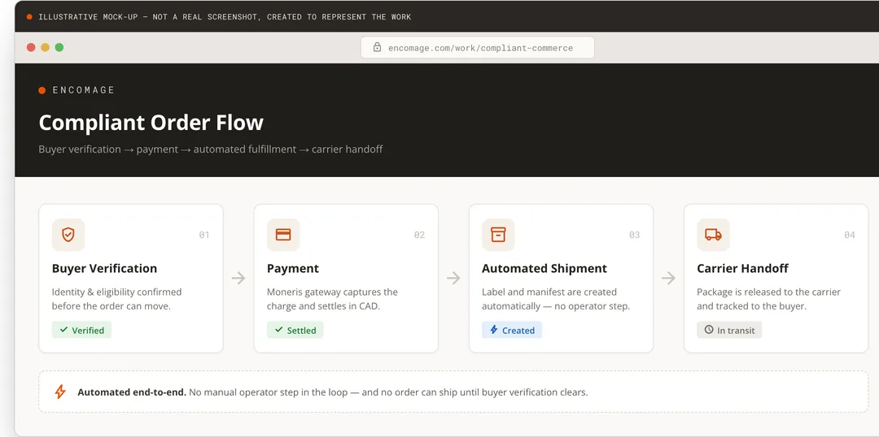The height and width of the screenshot is (437, 879).
Task: Click the credit card icon on Payment card
Action: (283, 235)
